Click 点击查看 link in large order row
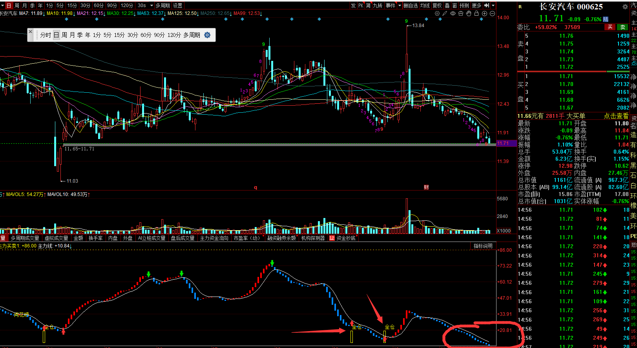This screenshot has width=637, height=348. coord(616,116)
